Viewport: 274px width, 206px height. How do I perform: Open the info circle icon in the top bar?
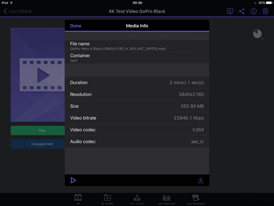point(254,11)
